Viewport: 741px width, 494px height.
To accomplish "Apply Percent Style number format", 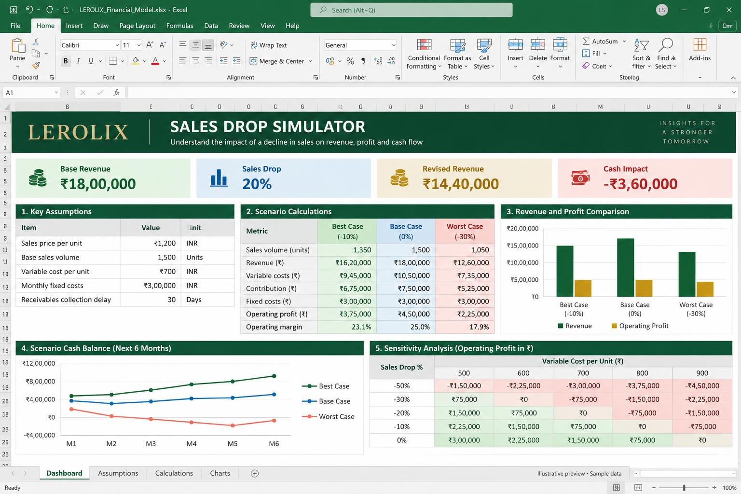I will pyautogui.click(x=350, y=61).
